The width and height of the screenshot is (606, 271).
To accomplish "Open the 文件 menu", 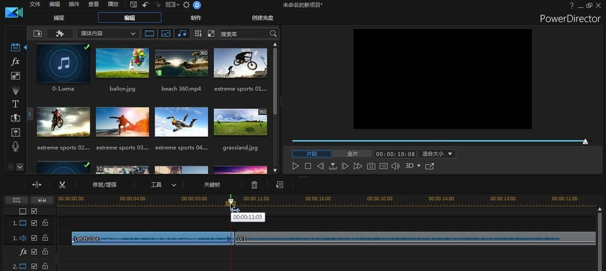I will (x=35, y=5).
